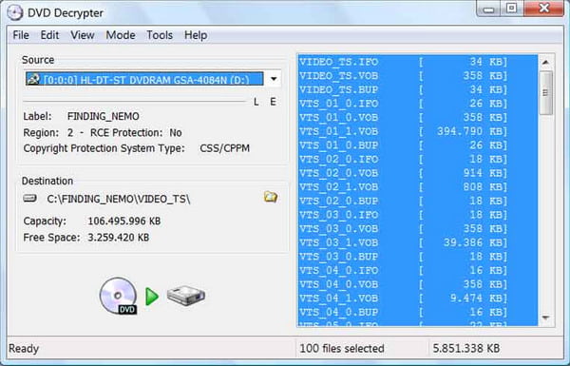Select VTS_02_1.VOB 808 KB file
Screen dimensions: 570x366
[x=418, y=187]
